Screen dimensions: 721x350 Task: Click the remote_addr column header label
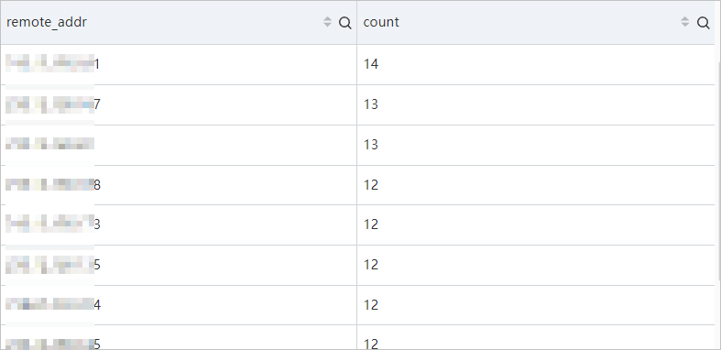[47, 22]
